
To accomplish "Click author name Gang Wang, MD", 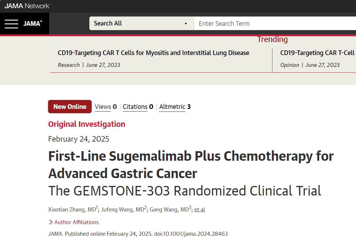I will coord(169,209).
